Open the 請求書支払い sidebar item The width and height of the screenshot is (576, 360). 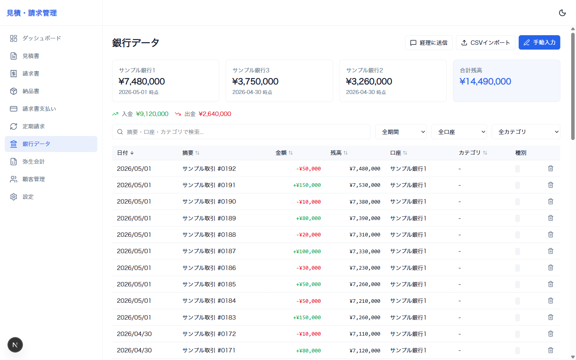tap(51, 109)
